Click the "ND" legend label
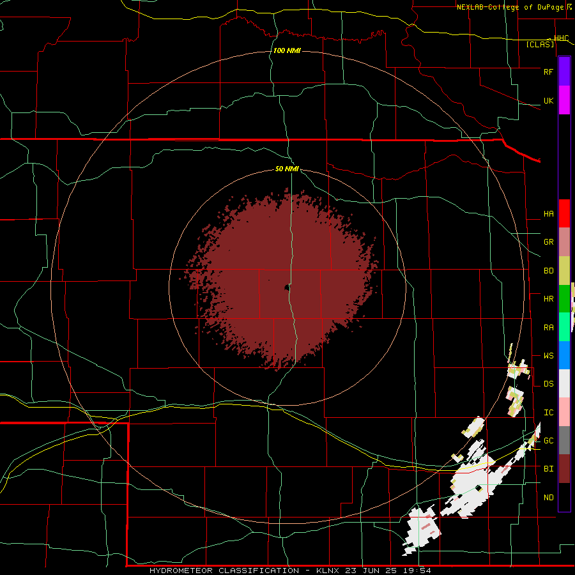 click(x=548, y=498)
